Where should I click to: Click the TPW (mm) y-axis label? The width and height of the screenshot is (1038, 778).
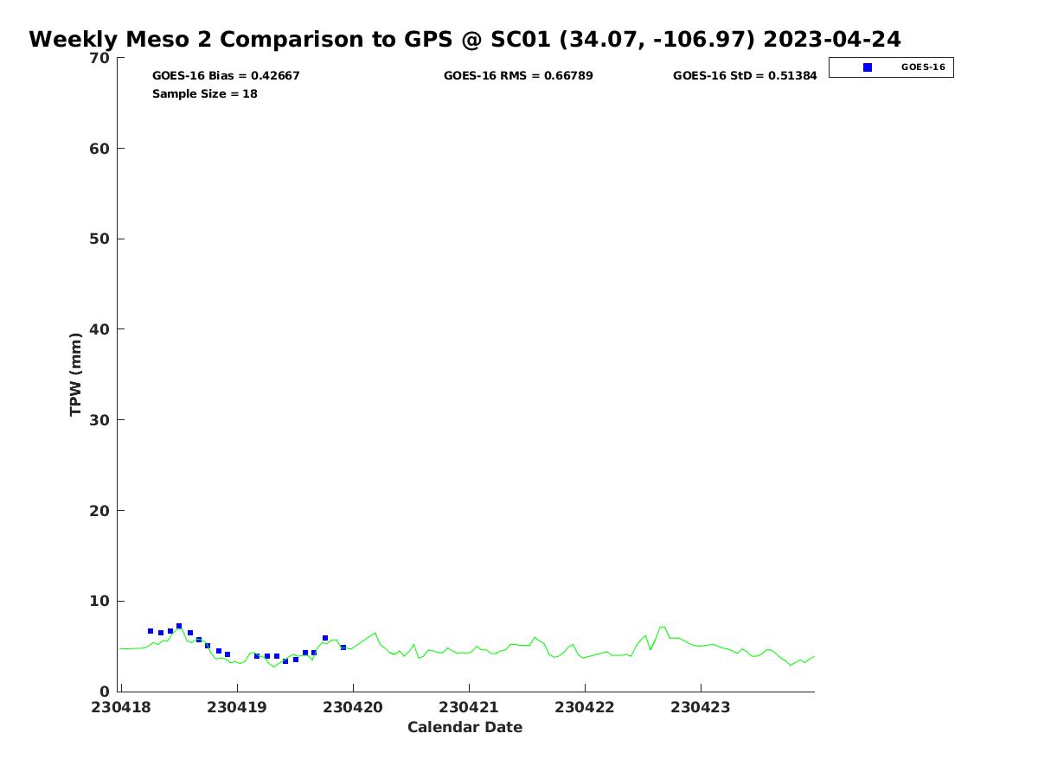point(76,374)
